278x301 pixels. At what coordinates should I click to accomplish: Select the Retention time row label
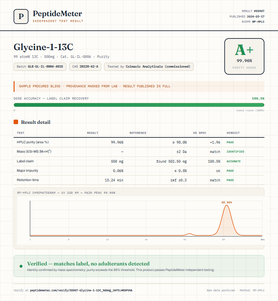coord(28,180)
